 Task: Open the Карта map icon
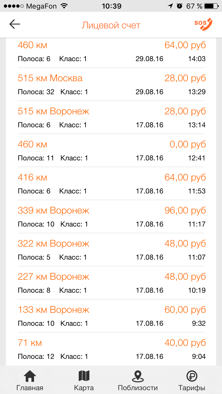[x=84, y=376]
